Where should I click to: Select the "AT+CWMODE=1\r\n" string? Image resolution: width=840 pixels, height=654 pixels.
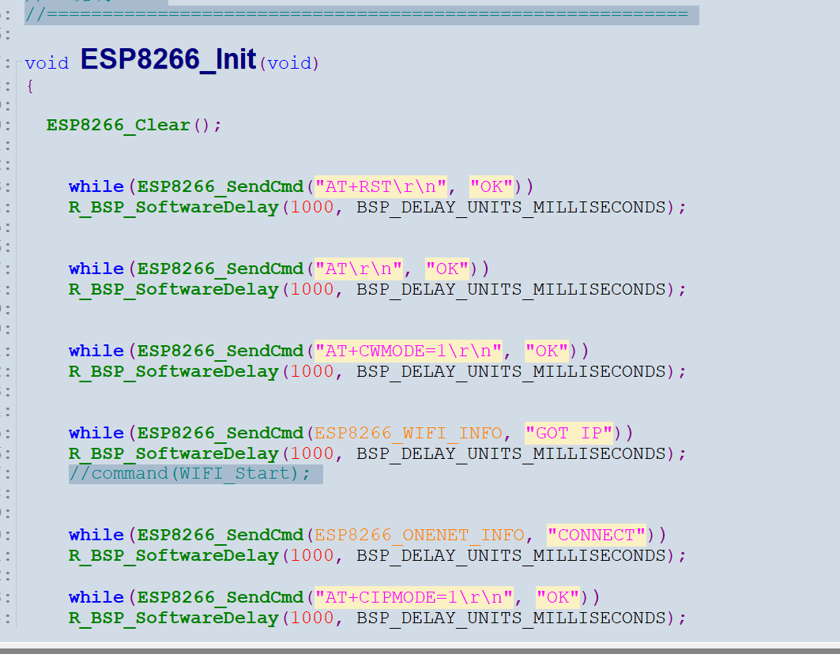(x=409, y=351)
